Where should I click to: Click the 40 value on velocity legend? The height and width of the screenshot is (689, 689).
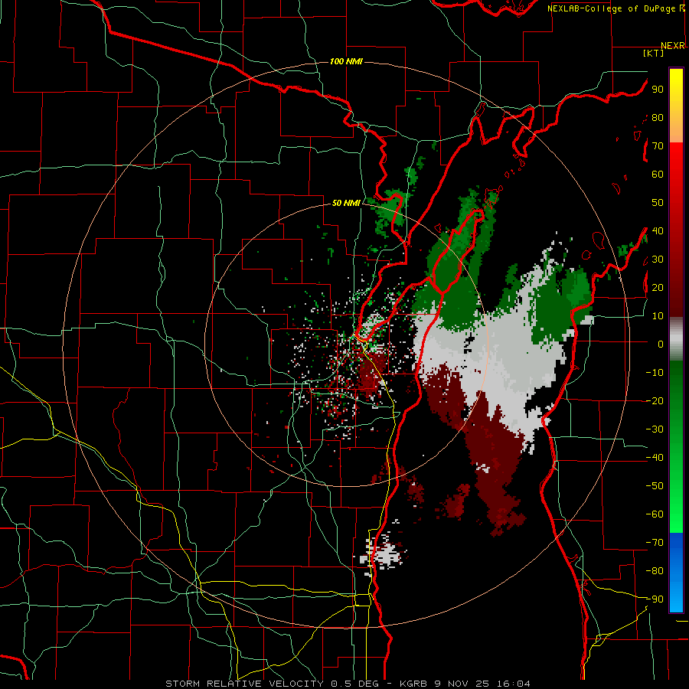click(658, 231)
